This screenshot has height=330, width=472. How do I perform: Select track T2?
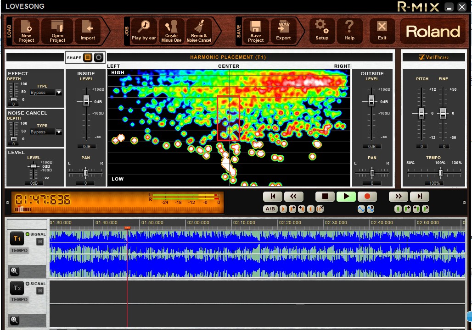[17, 288]
